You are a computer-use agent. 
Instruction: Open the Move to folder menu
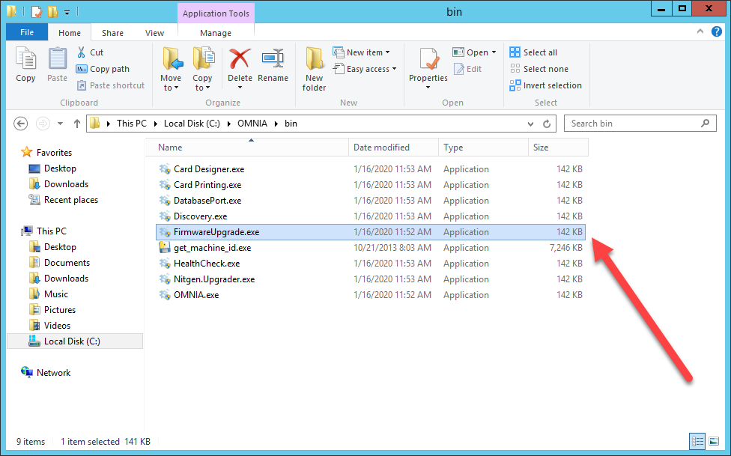click(171, 69)
